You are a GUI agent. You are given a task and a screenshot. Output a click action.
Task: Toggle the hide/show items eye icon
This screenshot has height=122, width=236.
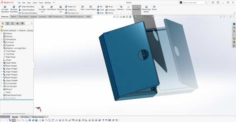point(140,17)
